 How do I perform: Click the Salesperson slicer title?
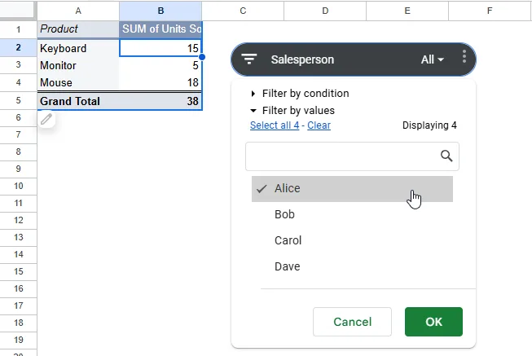[x=302, y=59]
